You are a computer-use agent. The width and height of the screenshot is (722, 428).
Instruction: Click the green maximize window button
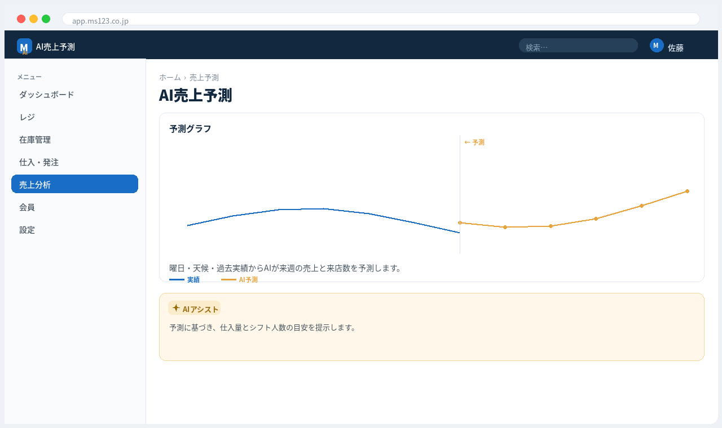click(46, 19)
